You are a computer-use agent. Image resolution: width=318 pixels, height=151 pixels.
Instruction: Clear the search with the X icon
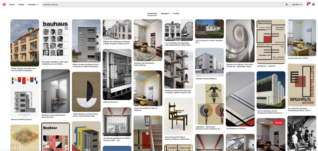tap(286, 4)
